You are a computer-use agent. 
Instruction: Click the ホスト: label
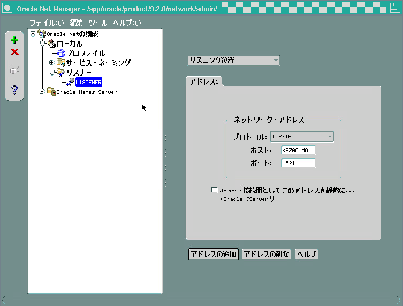pyautogui.click(x=261, y=150)
